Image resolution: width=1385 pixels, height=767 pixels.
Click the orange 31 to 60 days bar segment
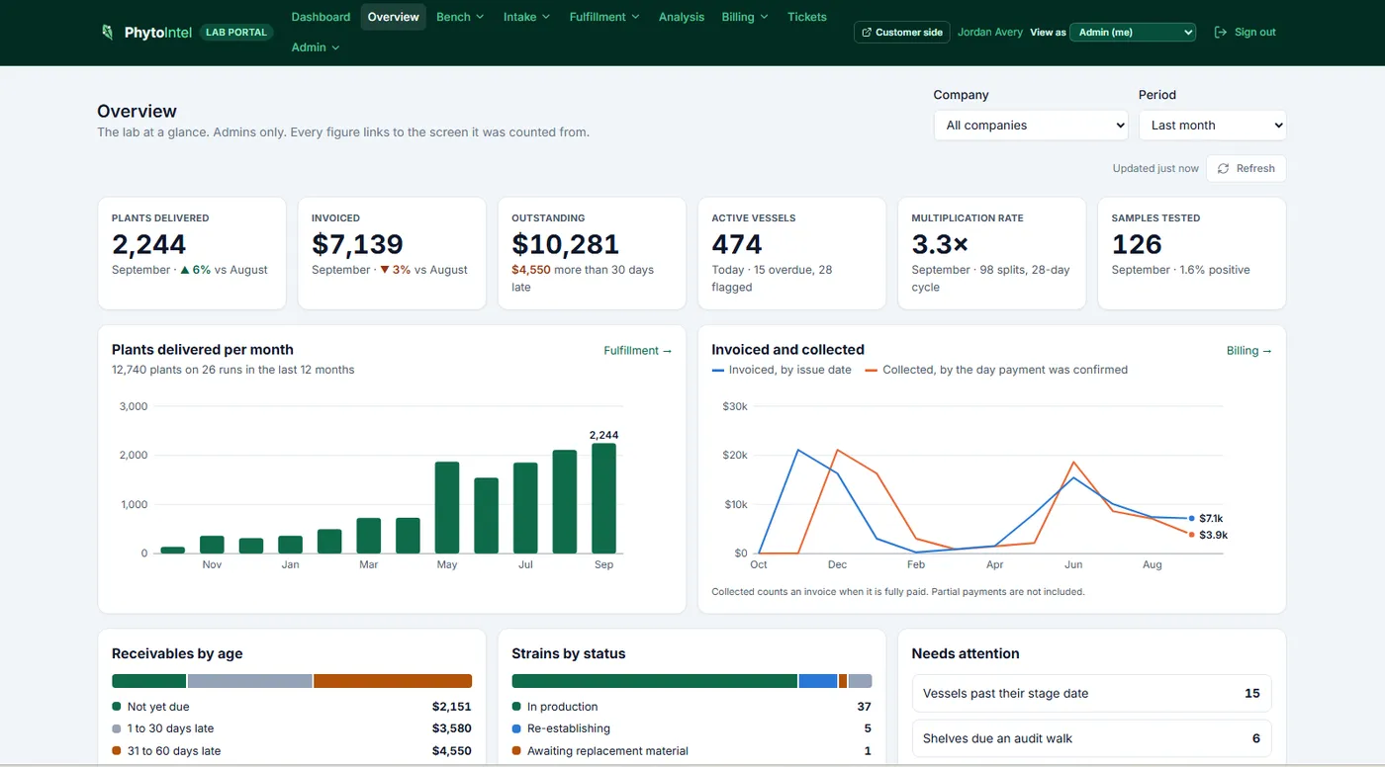(x=393, y=681)
